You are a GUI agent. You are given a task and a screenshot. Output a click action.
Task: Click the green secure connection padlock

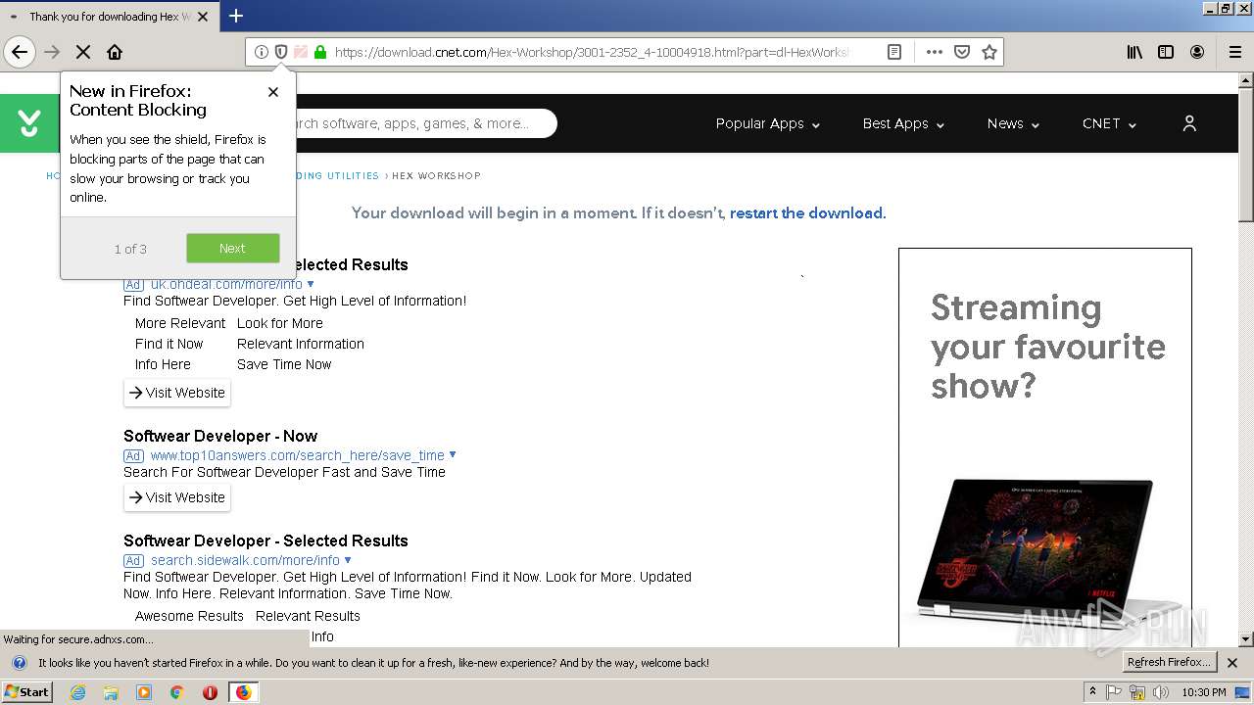pos(320,52)
